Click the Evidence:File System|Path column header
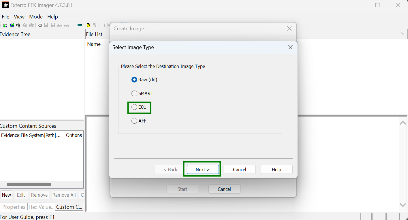The image size is (408, 220). pos(31,135)
